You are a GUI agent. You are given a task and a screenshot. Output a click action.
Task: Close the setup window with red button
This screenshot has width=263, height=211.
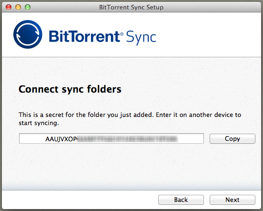(9, 7)
